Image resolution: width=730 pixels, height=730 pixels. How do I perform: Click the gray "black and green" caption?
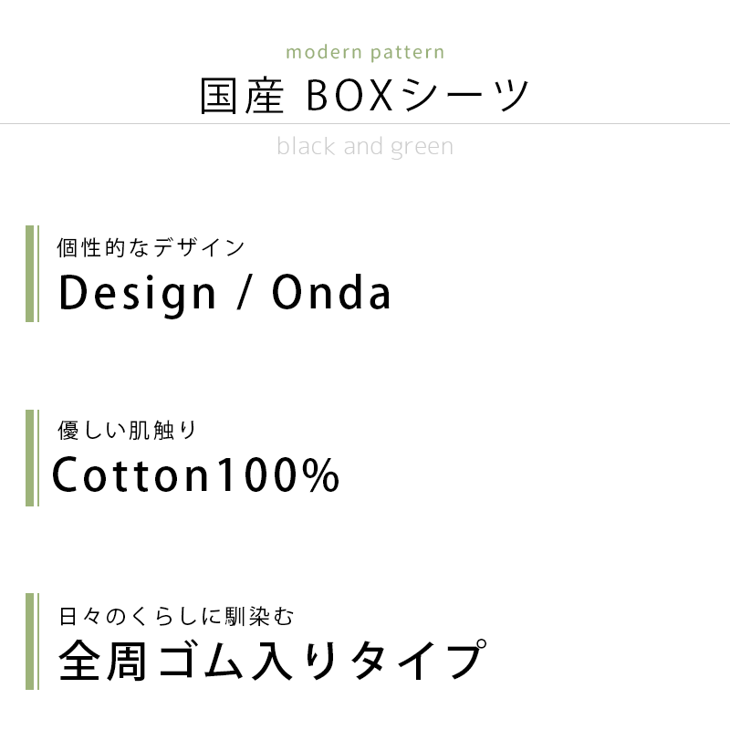click(x=365, y=146)
